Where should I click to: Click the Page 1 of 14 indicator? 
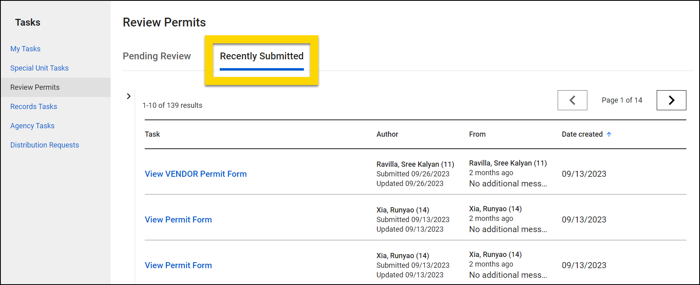tap(621, 100)
